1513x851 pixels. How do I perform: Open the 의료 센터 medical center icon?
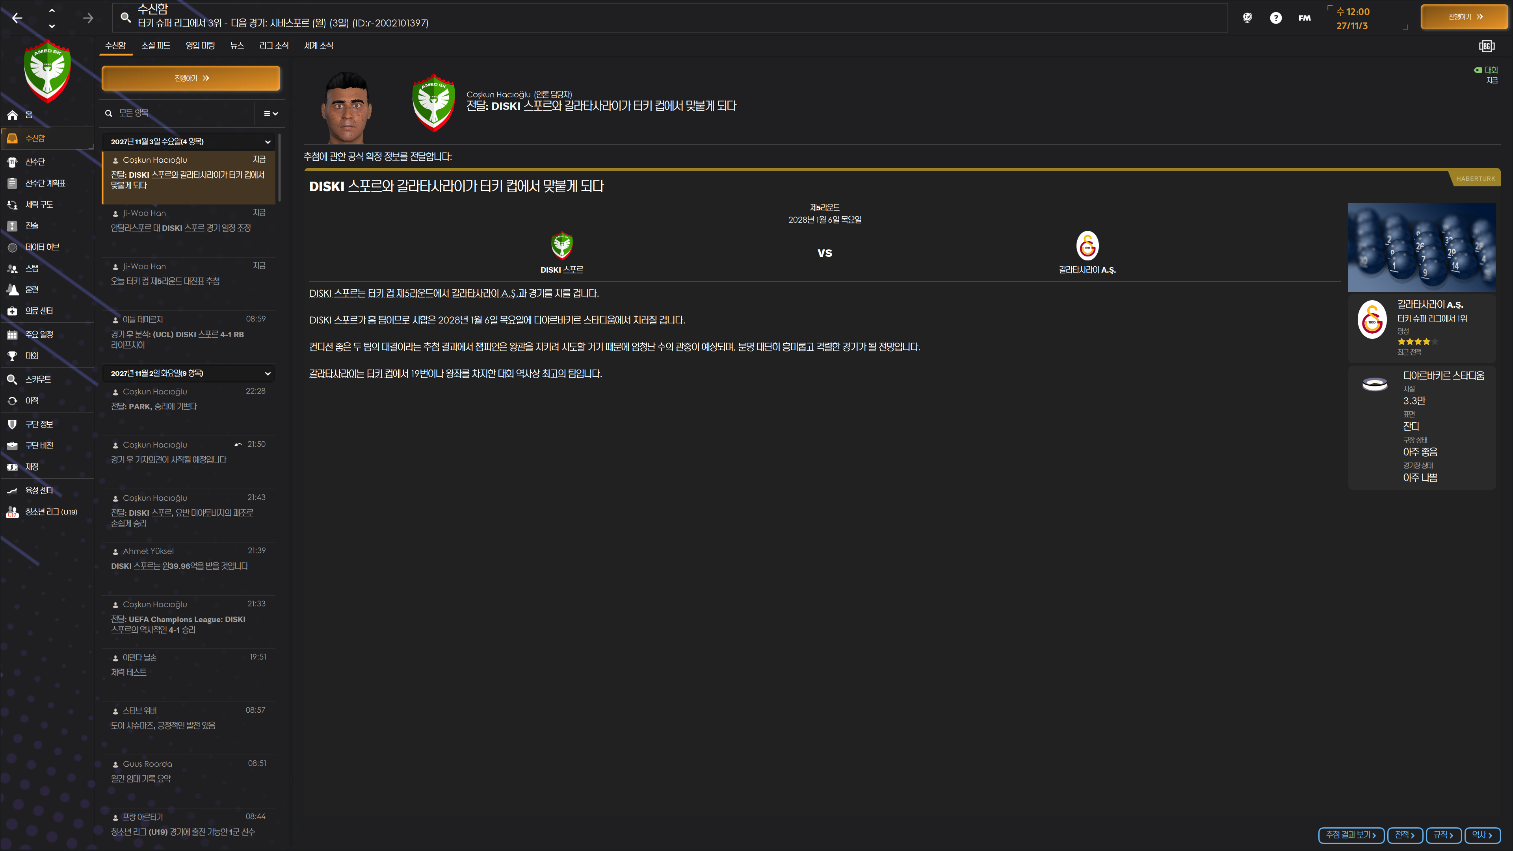click(x=12, y=311)
